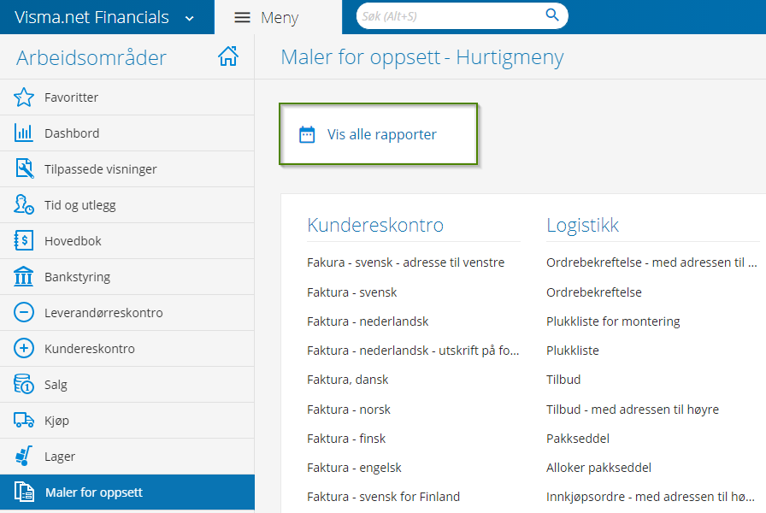The height and width of the screenshot is (513, 766).
Task: Open the Faktura - norsk template
Action: point(348,410)
